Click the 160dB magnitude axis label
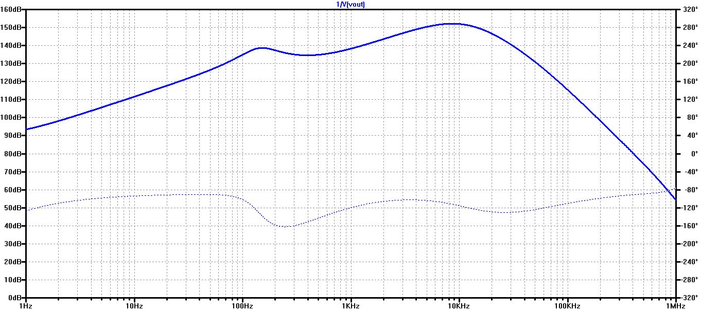701x311 pixels. 11,9
